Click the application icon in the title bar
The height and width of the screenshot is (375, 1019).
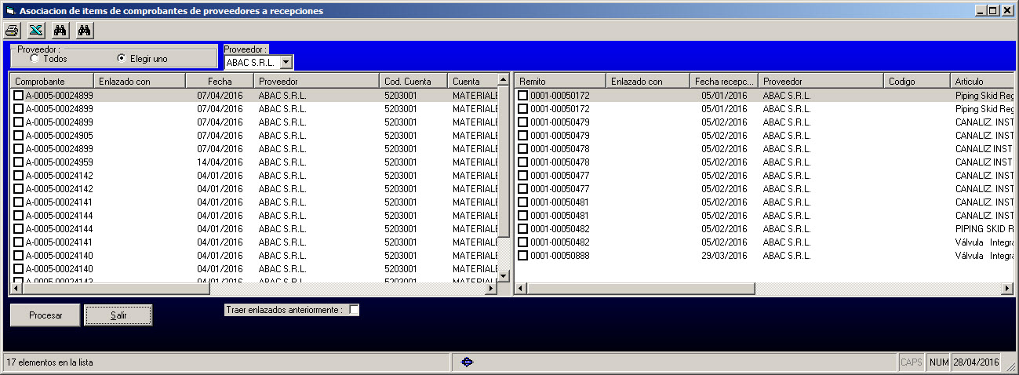coord(10,11)
